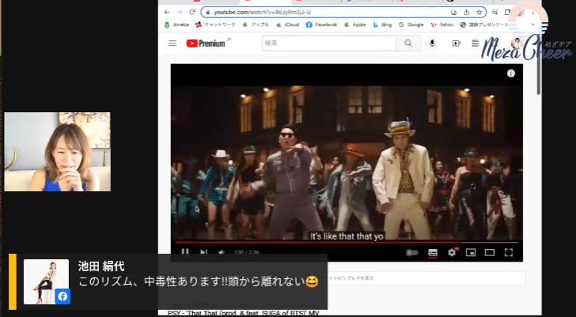
Task: Click the YouTube search field
Action: [x=329, y=43]
